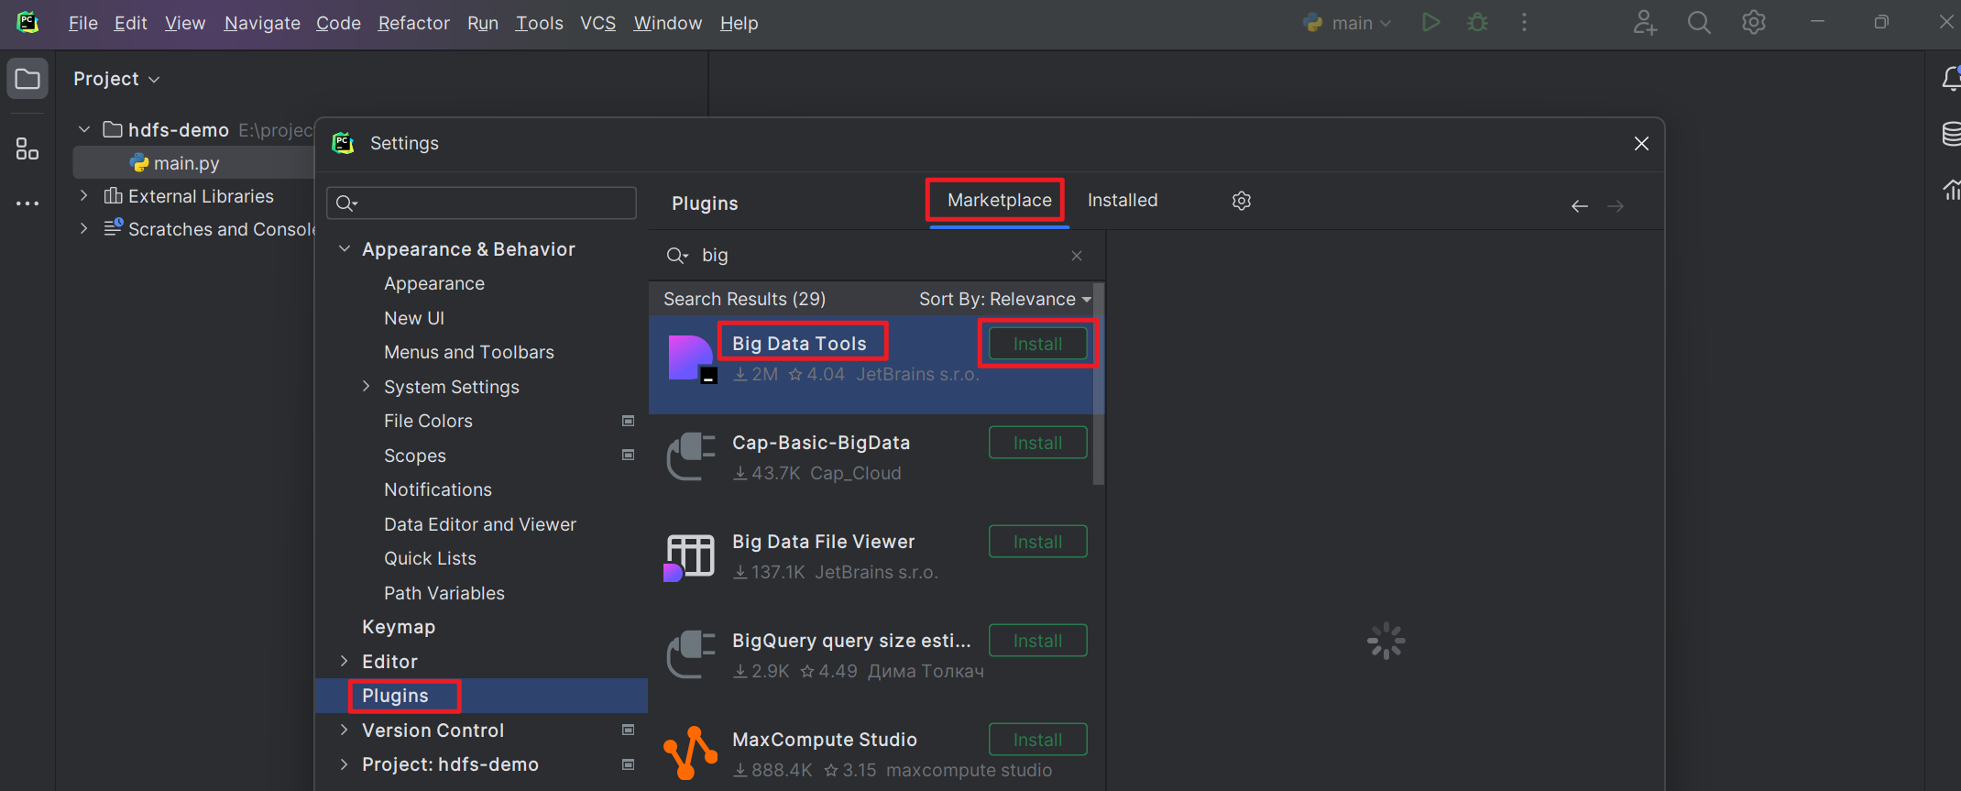Expand the Editor settings node
Screen dimensions: 1961x791
[x=345, y=661]
